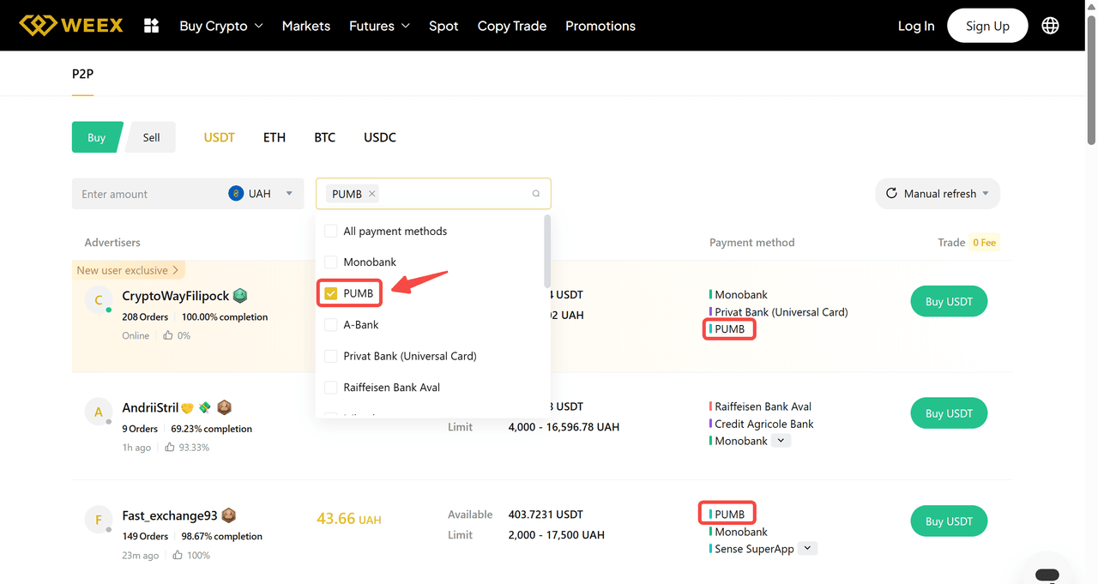Click the Manual refresh icon
This screenshot has width=1098, height=584.
tap(891, 194)
